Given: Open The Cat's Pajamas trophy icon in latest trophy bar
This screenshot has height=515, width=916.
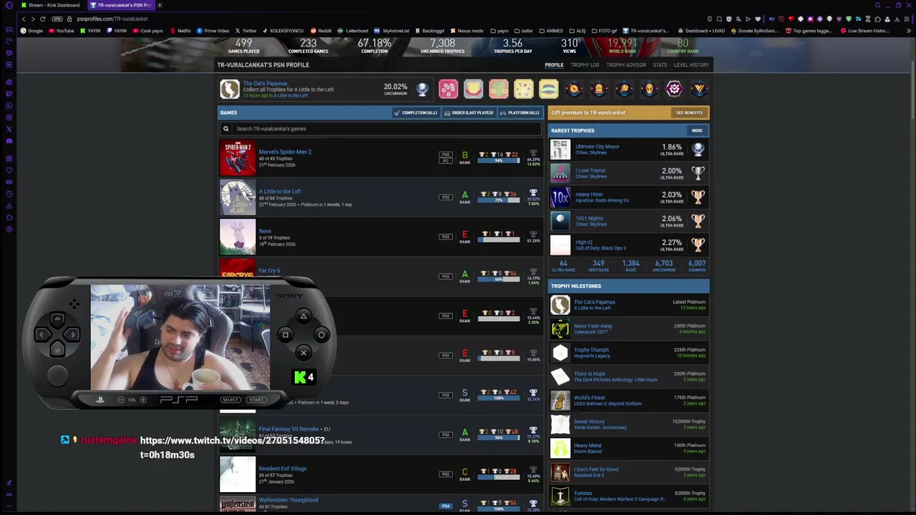Looking at the screenshot, I should (230, 89).
